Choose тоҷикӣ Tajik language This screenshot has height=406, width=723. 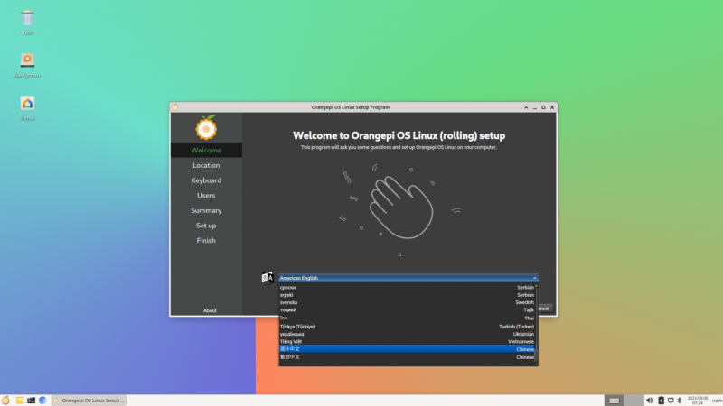pyautogui.click(x=407, y=310)
